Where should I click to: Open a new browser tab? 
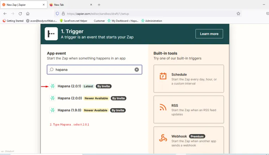[x=99, y=5]
